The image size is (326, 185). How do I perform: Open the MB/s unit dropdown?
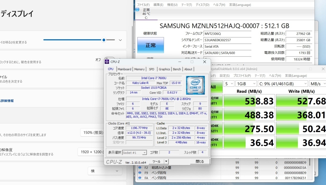click(x=318, y=84)
